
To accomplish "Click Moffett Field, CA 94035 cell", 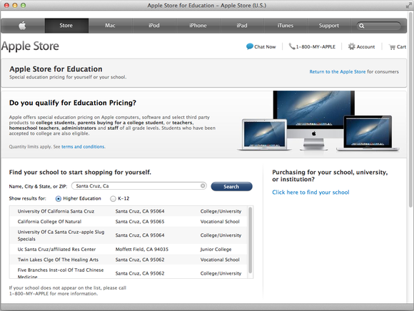I will point(142,249).
